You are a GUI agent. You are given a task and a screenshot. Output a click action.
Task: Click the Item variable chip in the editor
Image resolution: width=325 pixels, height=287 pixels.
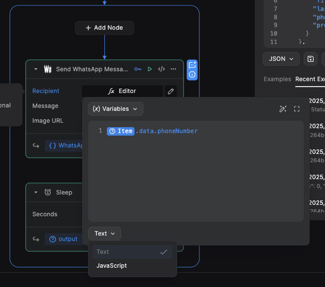click(121, 131)
